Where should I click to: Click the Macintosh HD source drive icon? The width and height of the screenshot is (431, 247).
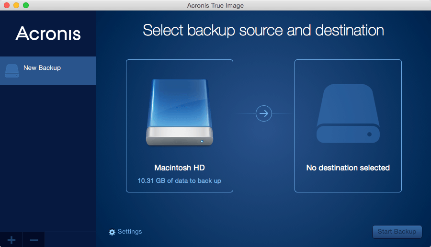(x=180, y=112)
